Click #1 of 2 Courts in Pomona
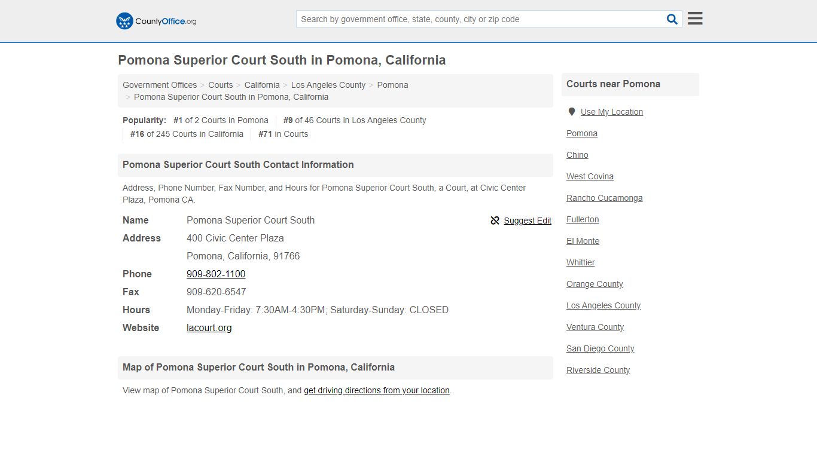 click(221, 120)
